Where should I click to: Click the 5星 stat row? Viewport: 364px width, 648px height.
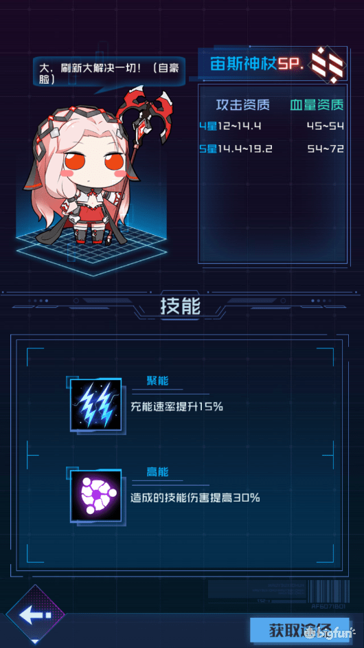(271, 149)
